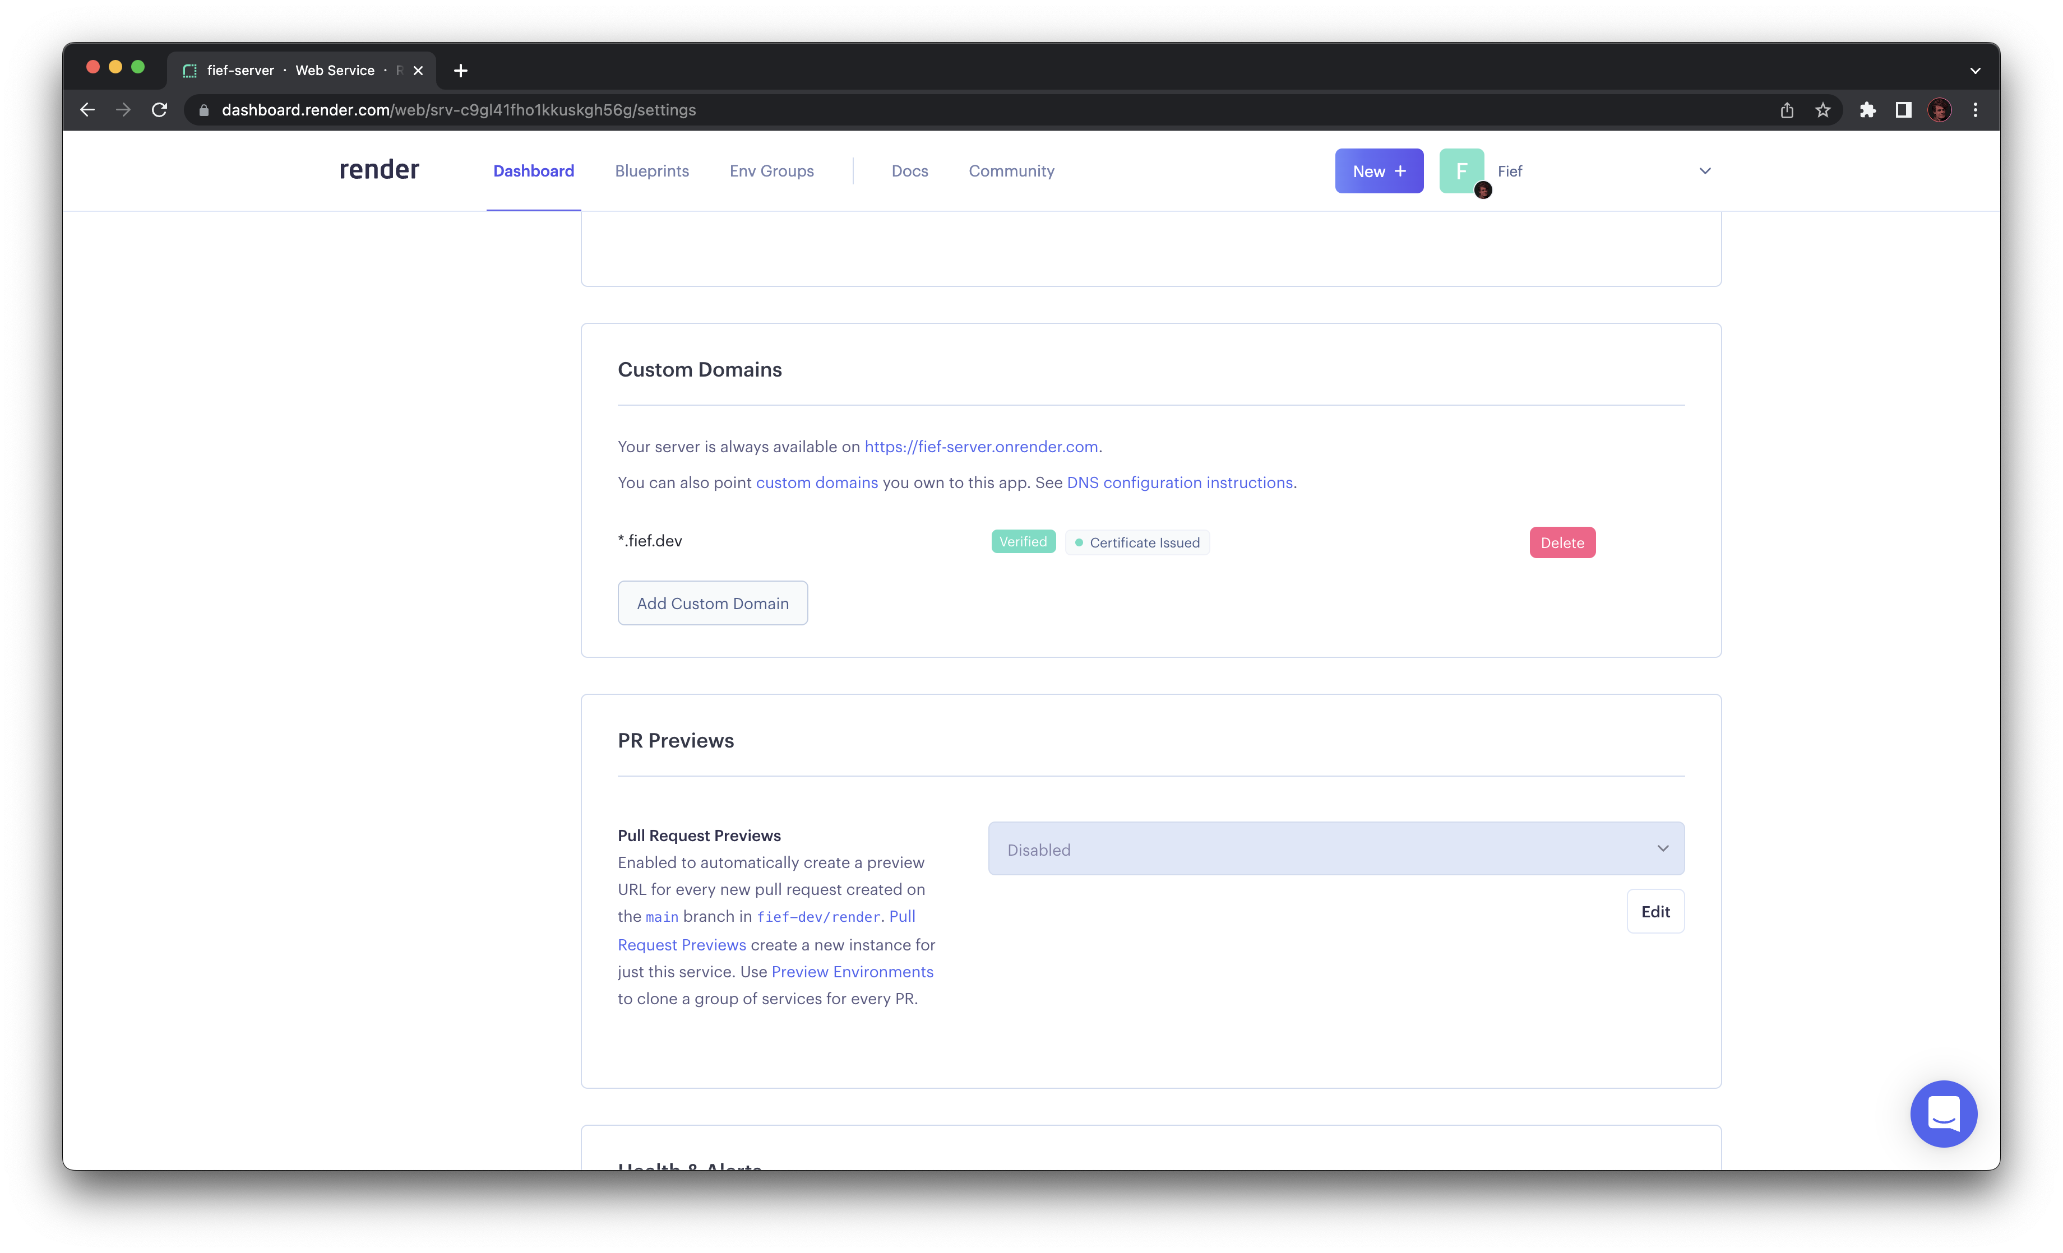Delete the *.fief.dev custom domain
This screenshot has width=2063, height=1253.
pos(1562,542)
